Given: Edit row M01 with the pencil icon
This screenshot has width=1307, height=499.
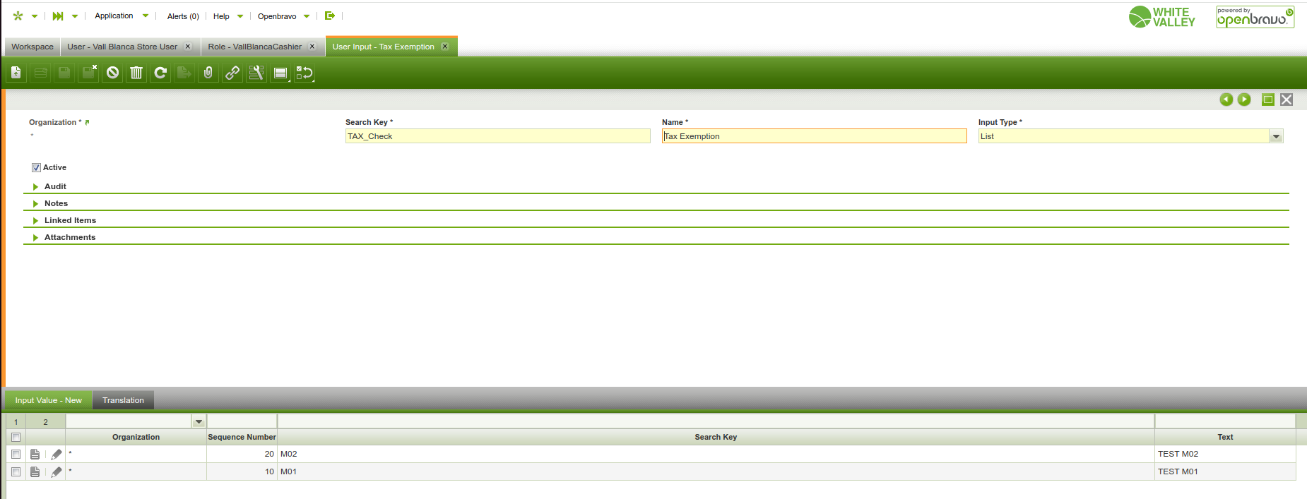Looking at the screenshot, I should tap(57, 471).
